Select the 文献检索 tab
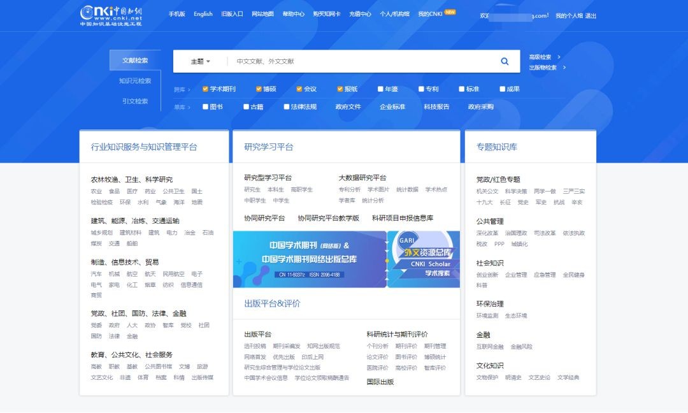This screenshot has width=688, height=413. 135,61
